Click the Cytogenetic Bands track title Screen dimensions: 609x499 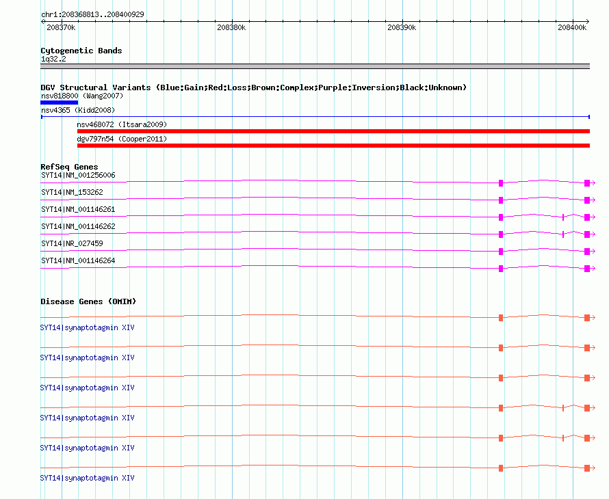coord(81,51)
